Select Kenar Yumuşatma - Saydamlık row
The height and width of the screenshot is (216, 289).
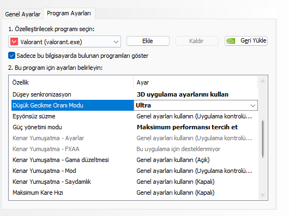pyautogui.click(x=135, y=182)
